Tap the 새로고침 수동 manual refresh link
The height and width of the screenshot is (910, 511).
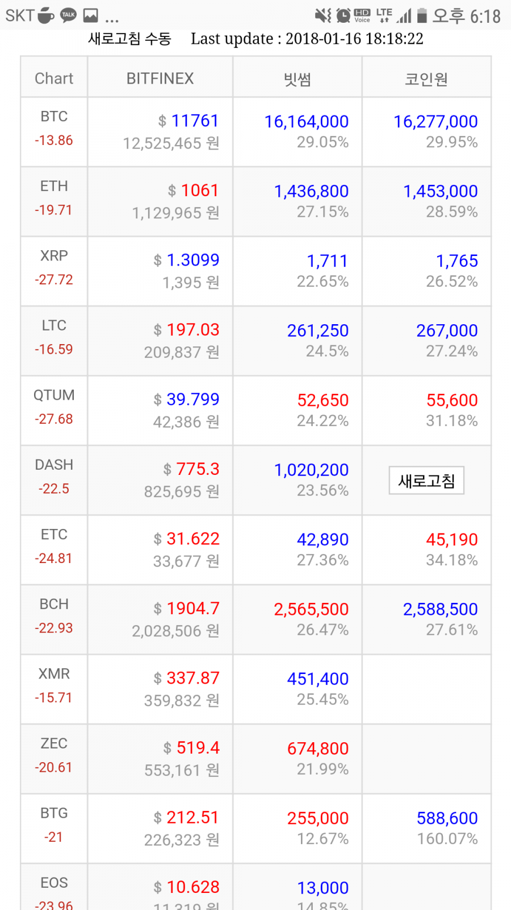(129, 39)
